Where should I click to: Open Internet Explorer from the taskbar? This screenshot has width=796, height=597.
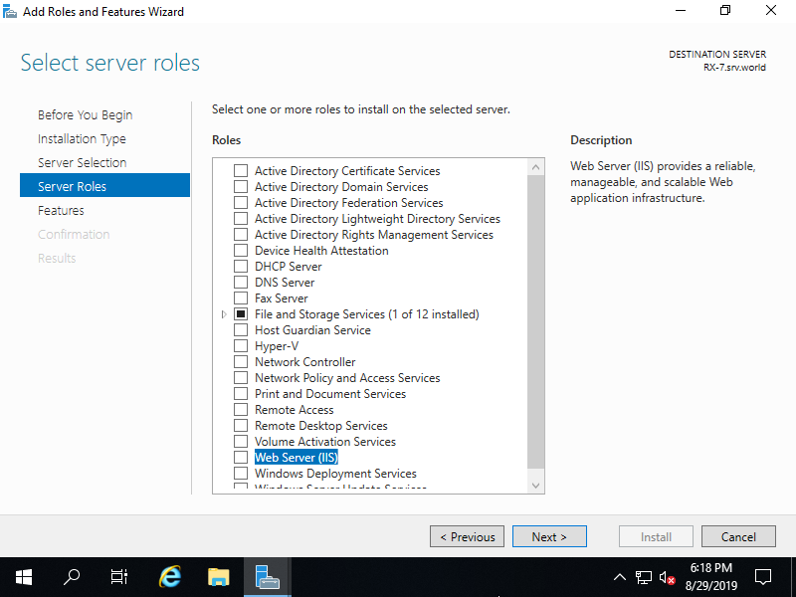pyautogui.click(x=169, y=577)
